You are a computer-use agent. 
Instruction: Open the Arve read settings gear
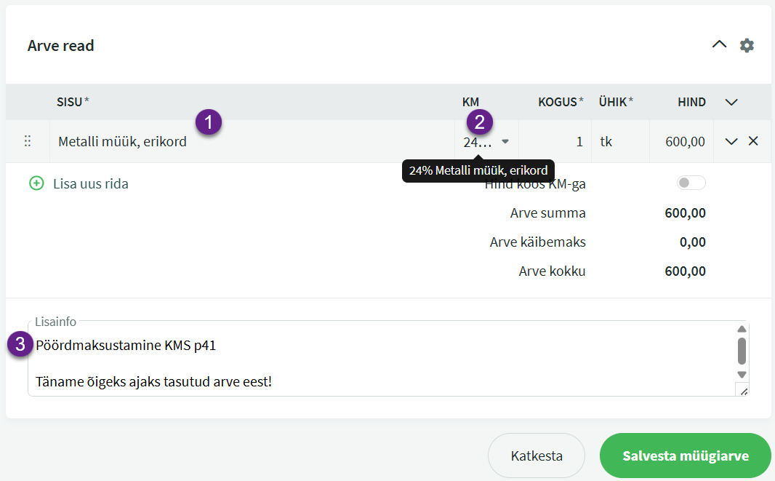coord(747,45)
